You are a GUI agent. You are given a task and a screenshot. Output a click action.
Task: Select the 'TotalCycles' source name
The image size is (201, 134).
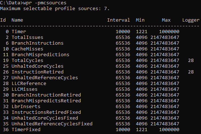pos(27,60)
